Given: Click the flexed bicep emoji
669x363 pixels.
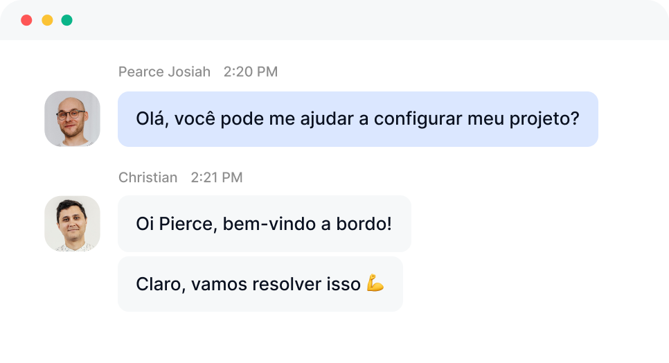Looking at the screenshot, I should point(375,283).
